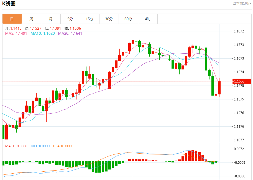
Task: Click the DEA:0.0000 indicator label
Action: 62,146
